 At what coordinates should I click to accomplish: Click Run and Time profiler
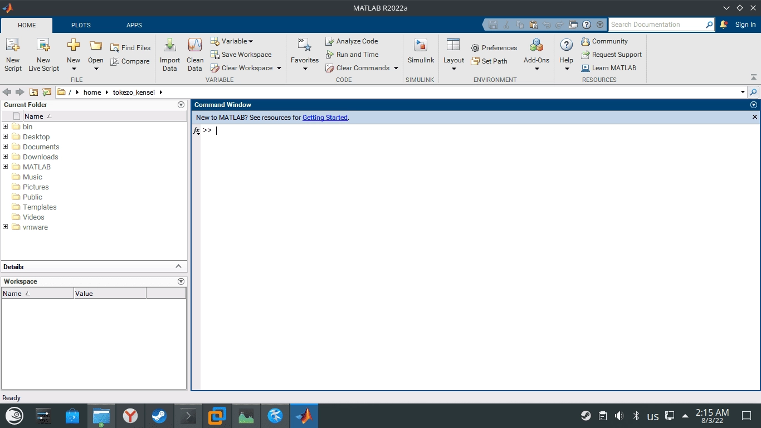pyautogui.click(x=352, y=55)
